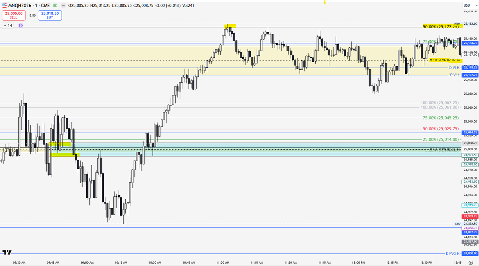The height and width of the screenshot is (266, 479).
Task: Click the 11:00 AM time axis label
Action: click(223, 263)
